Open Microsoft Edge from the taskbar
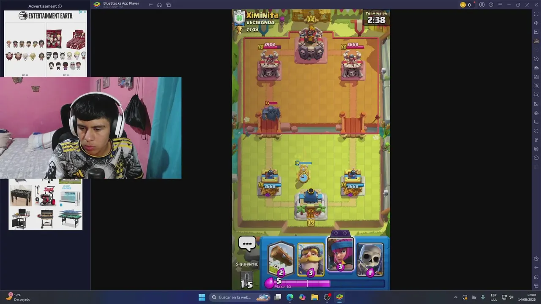 tap(290, 297)
